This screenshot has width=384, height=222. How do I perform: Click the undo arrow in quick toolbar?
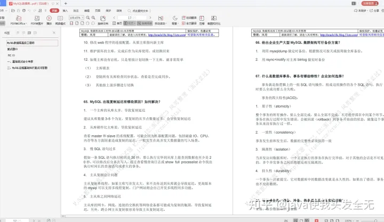pyautogui.click(x=29, y=11)
